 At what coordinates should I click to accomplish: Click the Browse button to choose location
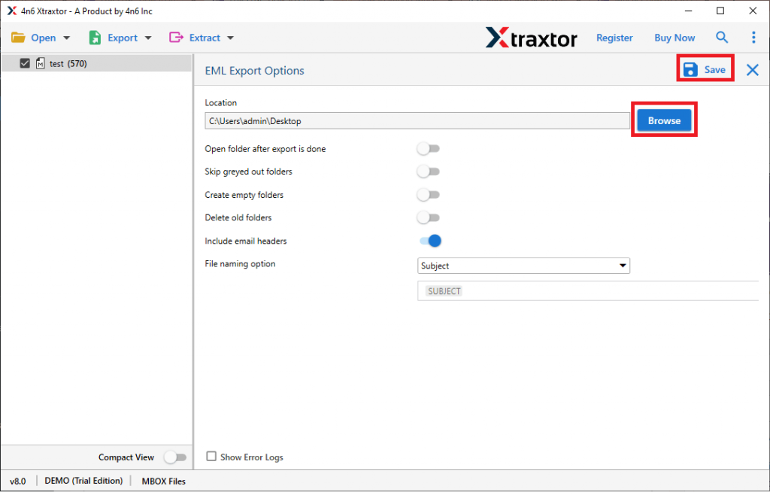point(664,120)
